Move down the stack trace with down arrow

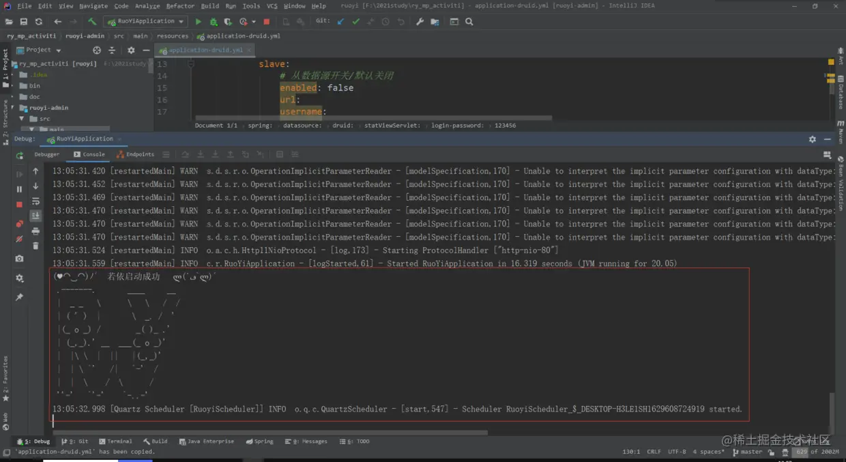click(35, 186)
